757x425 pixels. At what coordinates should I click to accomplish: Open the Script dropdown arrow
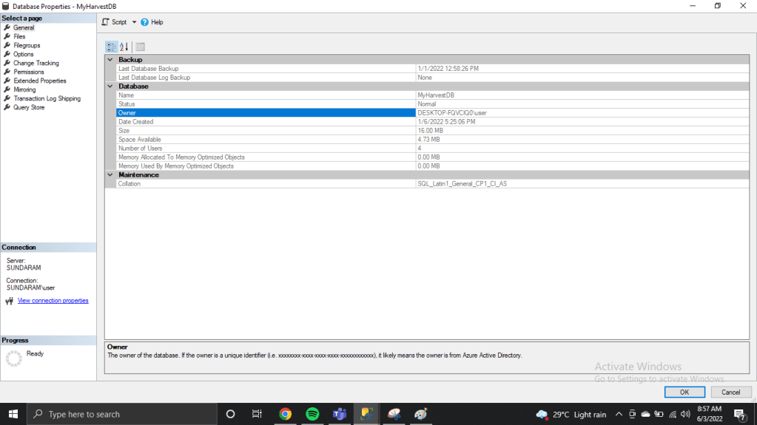pos(135,22)
